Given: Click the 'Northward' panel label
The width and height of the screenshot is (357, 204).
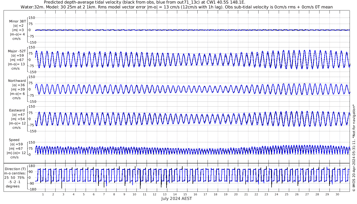Looking at the screenshot, I should point(17,81).
